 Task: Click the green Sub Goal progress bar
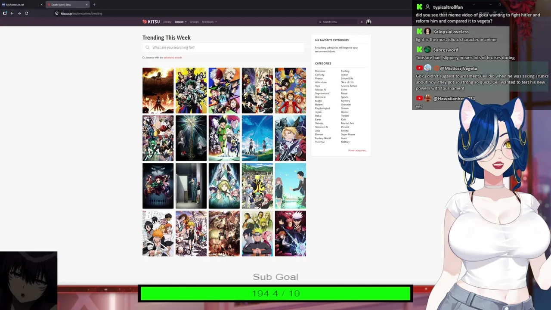click(x=275, y=294)
